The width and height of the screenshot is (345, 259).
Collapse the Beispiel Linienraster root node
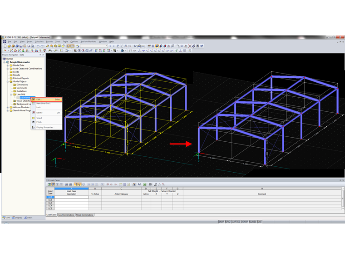click(4, 62)
